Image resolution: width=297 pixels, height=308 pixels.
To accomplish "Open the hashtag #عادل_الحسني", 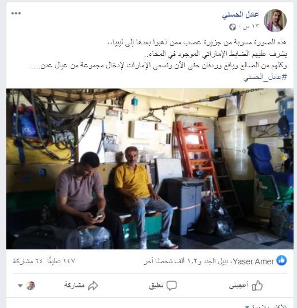I will (x=265, y=77).
